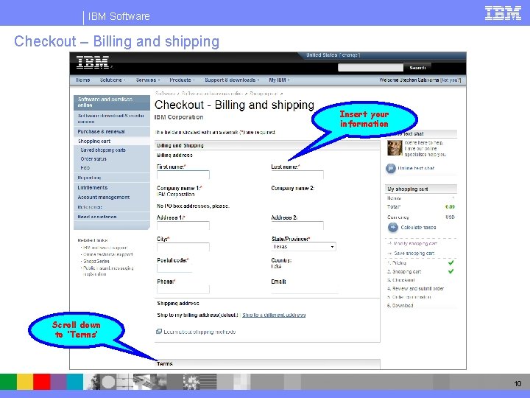Open the Products menu
This screenshot has height=398, width=530.
point(182,80)
